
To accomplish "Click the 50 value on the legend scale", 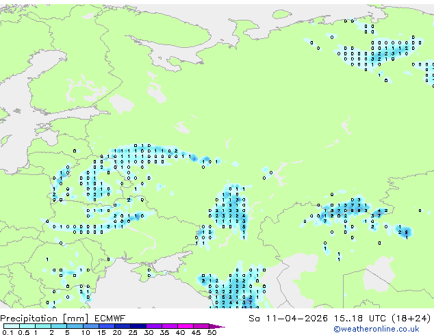I will (212, 332).
